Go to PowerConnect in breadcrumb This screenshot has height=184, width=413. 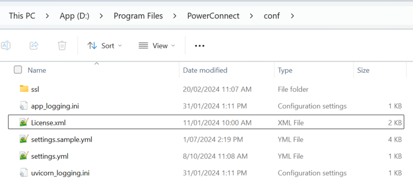[214, 16]
